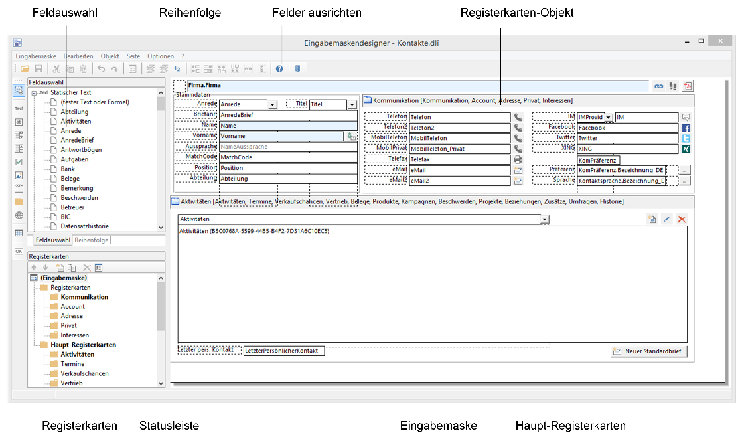Click the blue help question mark icon
This screenshot has height=439, width=736.
pos(279,69)
